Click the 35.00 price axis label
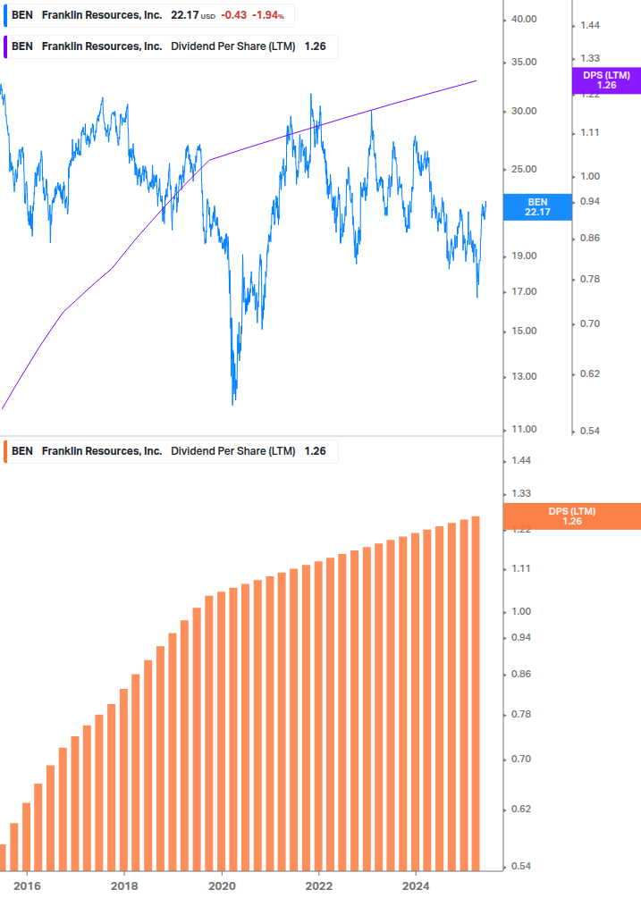 coord(524,62)
